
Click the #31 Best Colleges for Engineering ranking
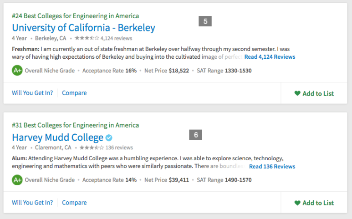(76, 125)
